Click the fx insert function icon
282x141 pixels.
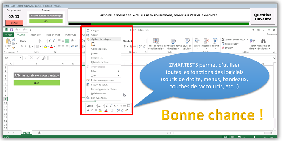coord(44,58)
